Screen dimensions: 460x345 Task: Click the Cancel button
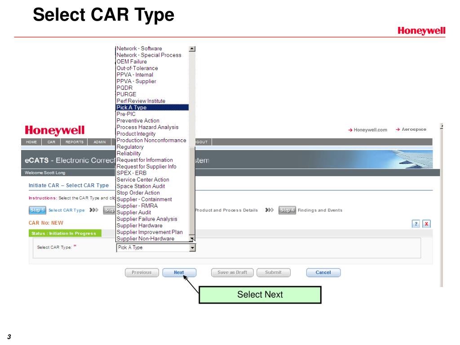tap(323, 273)
